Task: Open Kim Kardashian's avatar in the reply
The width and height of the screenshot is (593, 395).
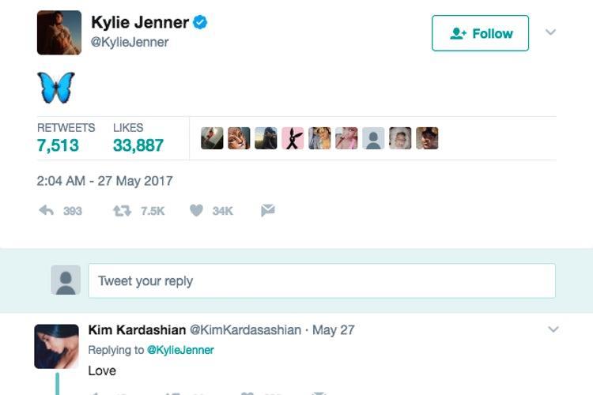Action: [57, 346]
